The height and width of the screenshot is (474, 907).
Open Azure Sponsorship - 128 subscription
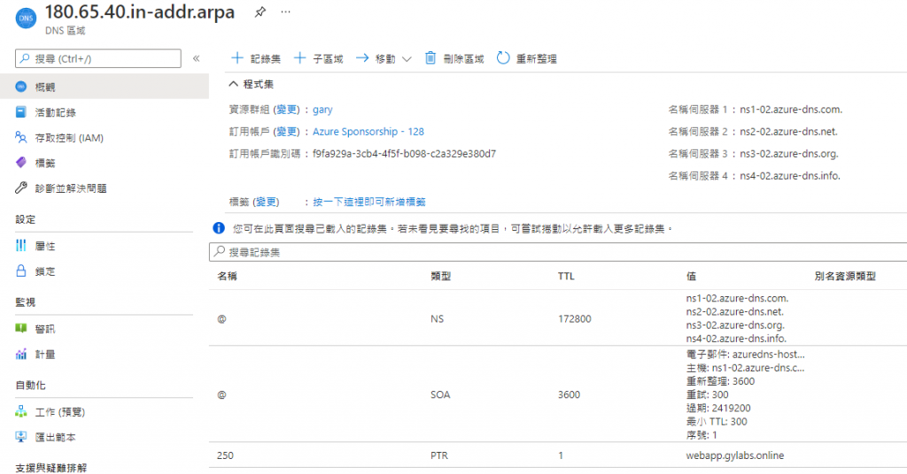pos(368,132)
